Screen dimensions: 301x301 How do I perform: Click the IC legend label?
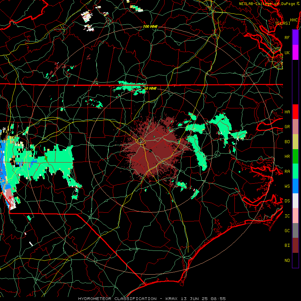287,216
